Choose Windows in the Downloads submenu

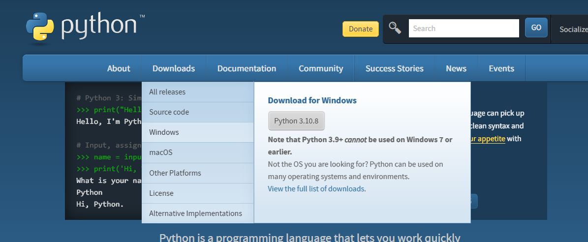(198, 132)
